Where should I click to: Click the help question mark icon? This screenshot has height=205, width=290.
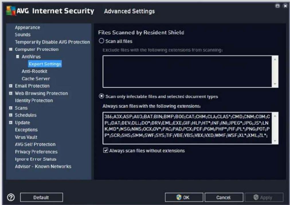pos(11,197)
